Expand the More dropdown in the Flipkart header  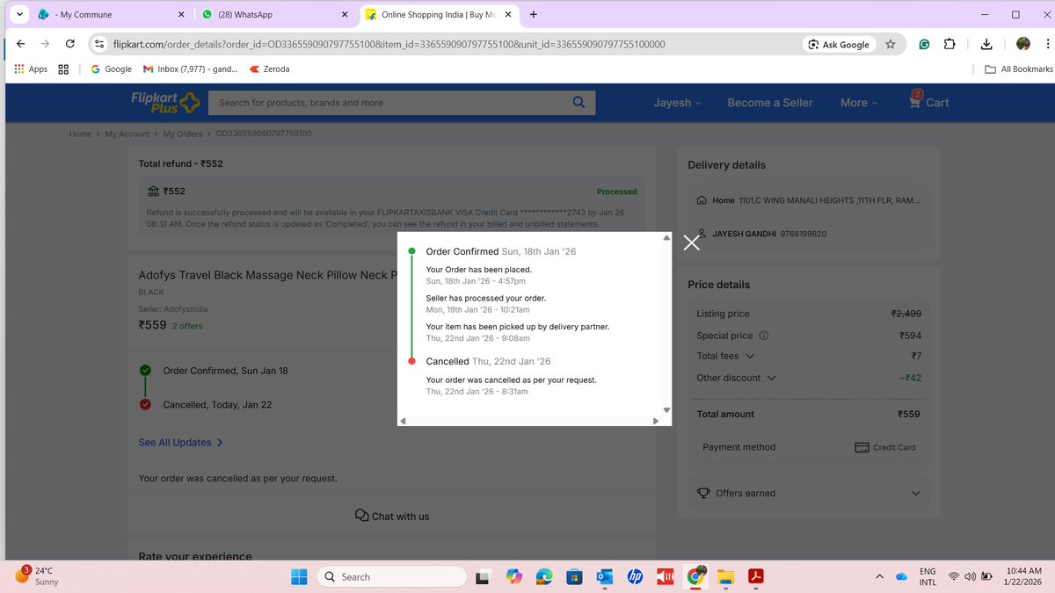pyautogui.click(x=859, y=103)
